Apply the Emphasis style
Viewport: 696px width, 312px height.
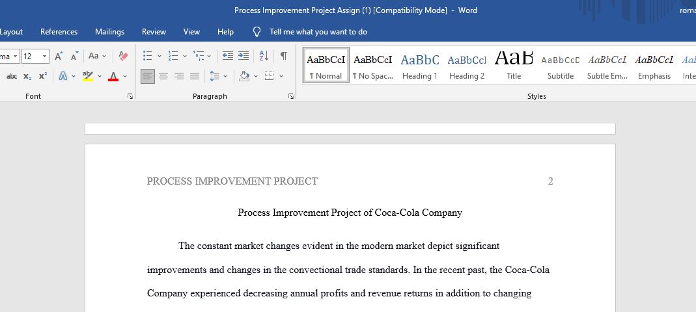(654, 65)
